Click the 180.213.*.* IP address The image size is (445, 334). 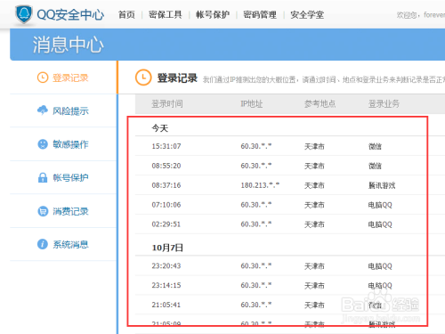tap(260, 185)
